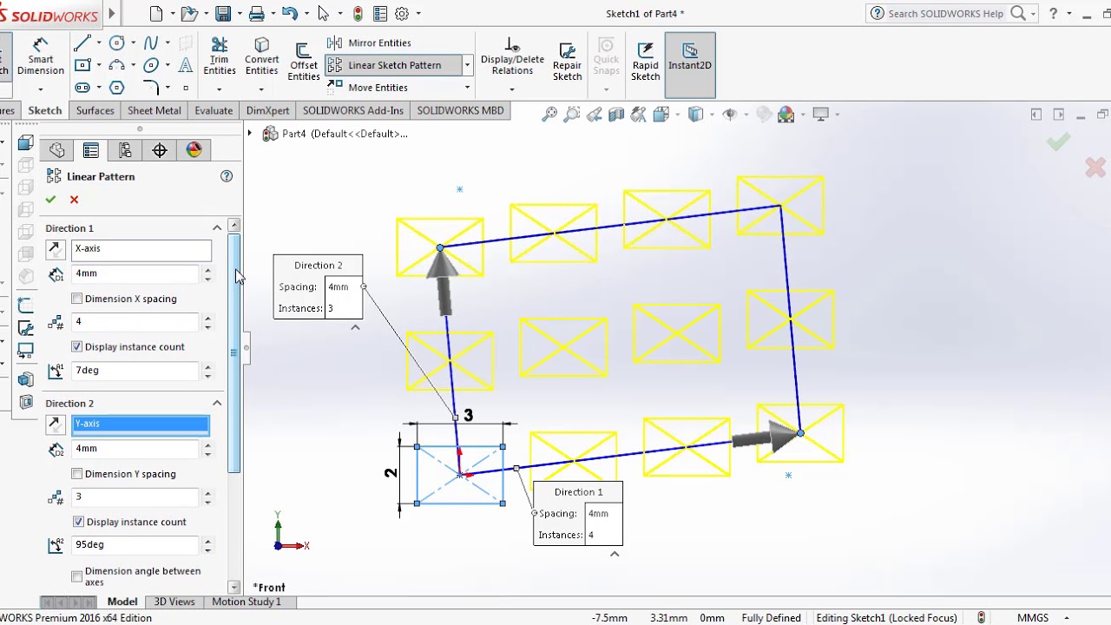Image resolution: width=1111 pixels, height=625 pixels.
Task: Switch to the DimXpert tab
Action: (268, 110)
